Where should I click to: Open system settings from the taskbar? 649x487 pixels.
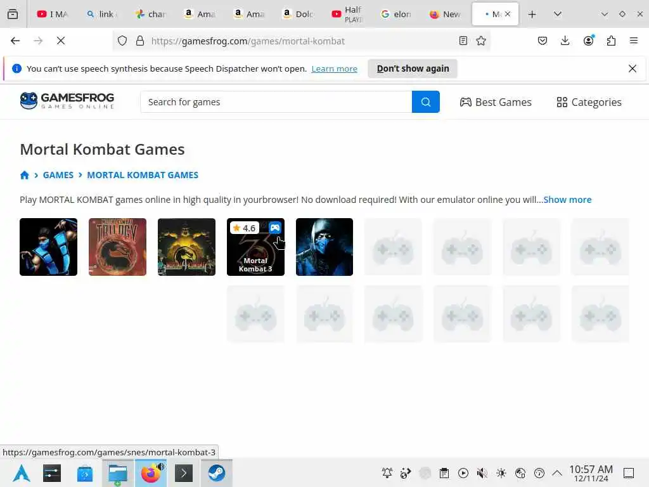[x=52, y=473]
